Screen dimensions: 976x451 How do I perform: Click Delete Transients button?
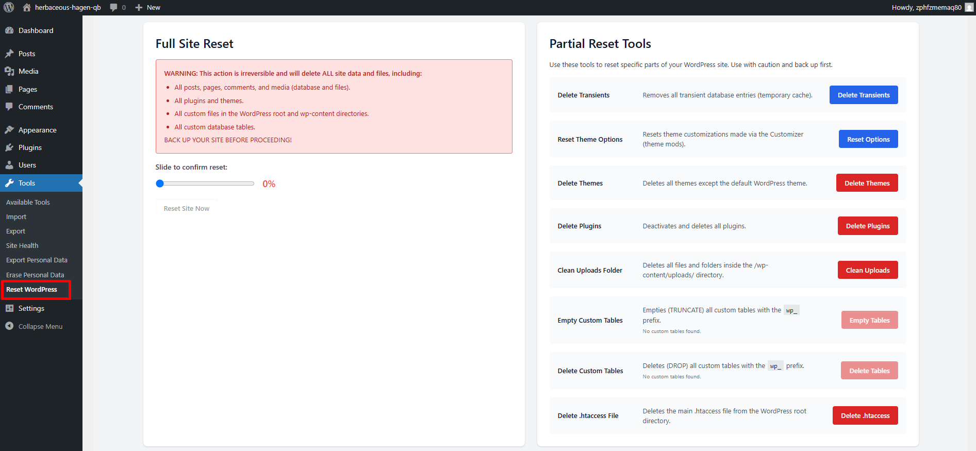point(864,95)
